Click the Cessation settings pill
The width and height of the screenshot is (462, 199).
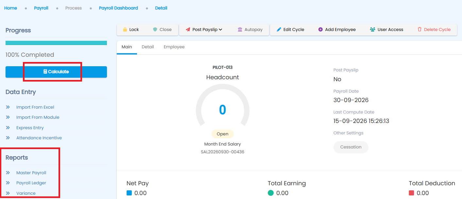click(x=351, y=147)
